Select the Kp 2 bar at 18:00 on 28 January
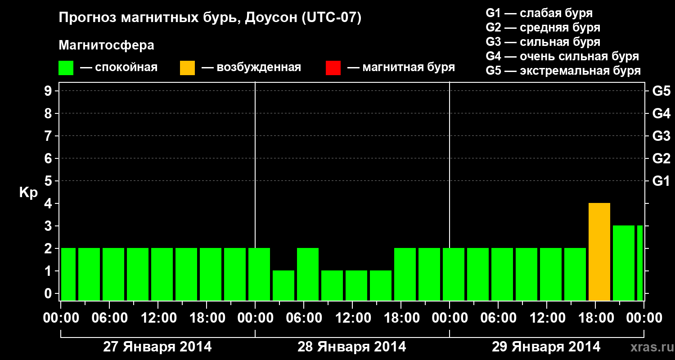This screenshot has height=360, width=675. (405, 274)
